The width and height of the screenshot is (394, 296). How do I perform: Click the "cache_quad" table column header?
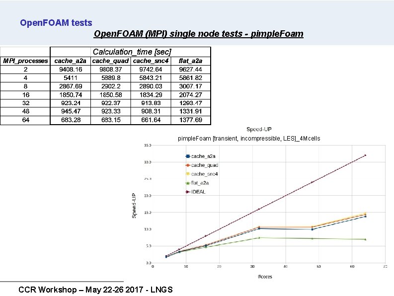coord(111,61)
